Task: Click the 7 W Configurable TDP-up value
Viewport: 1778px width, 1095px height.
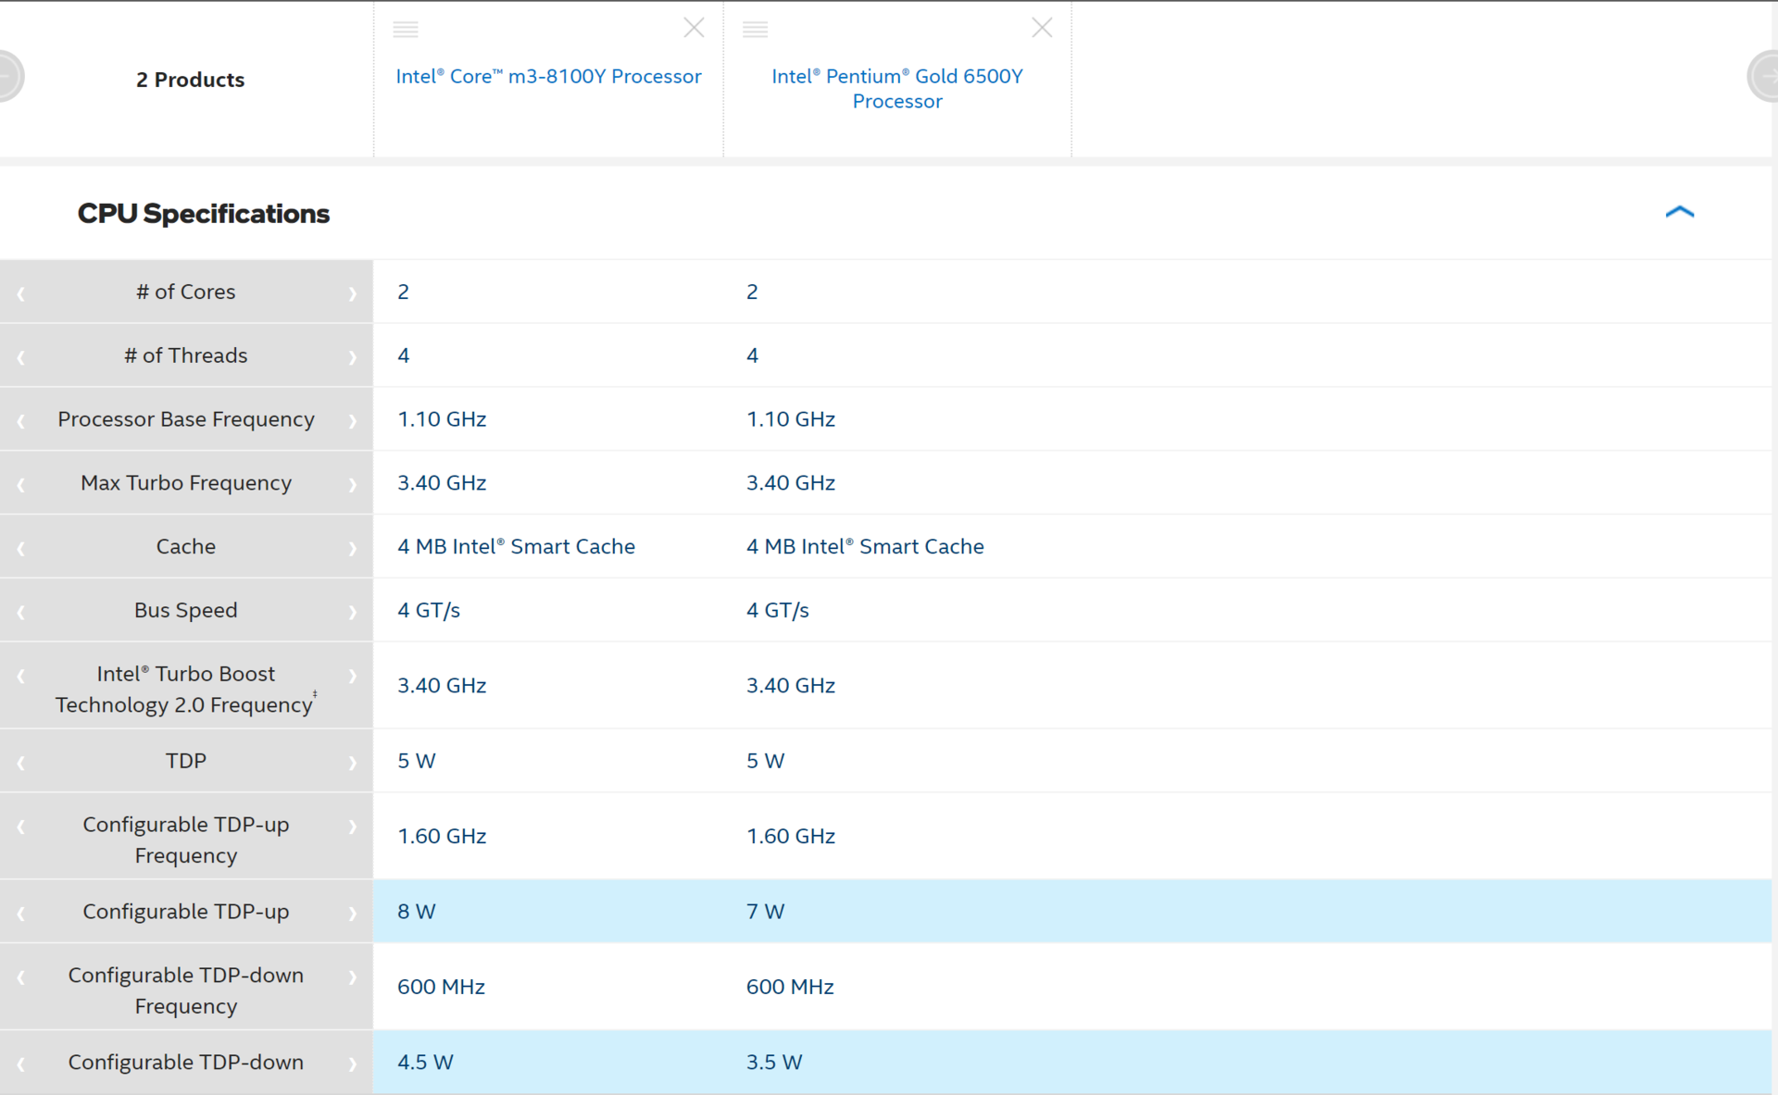Action: coord(765,912)
